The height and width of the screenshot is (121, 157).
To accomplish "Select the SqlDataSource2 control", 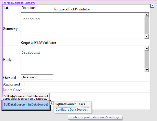I will pyautogui.click(x=26, y=105).
